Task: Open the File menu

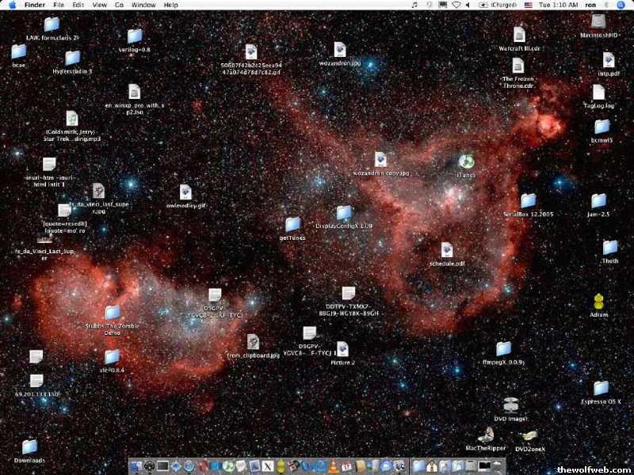Action: click(59, 5)
